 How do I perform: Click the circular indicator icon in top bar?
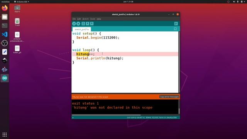(228, 2)
